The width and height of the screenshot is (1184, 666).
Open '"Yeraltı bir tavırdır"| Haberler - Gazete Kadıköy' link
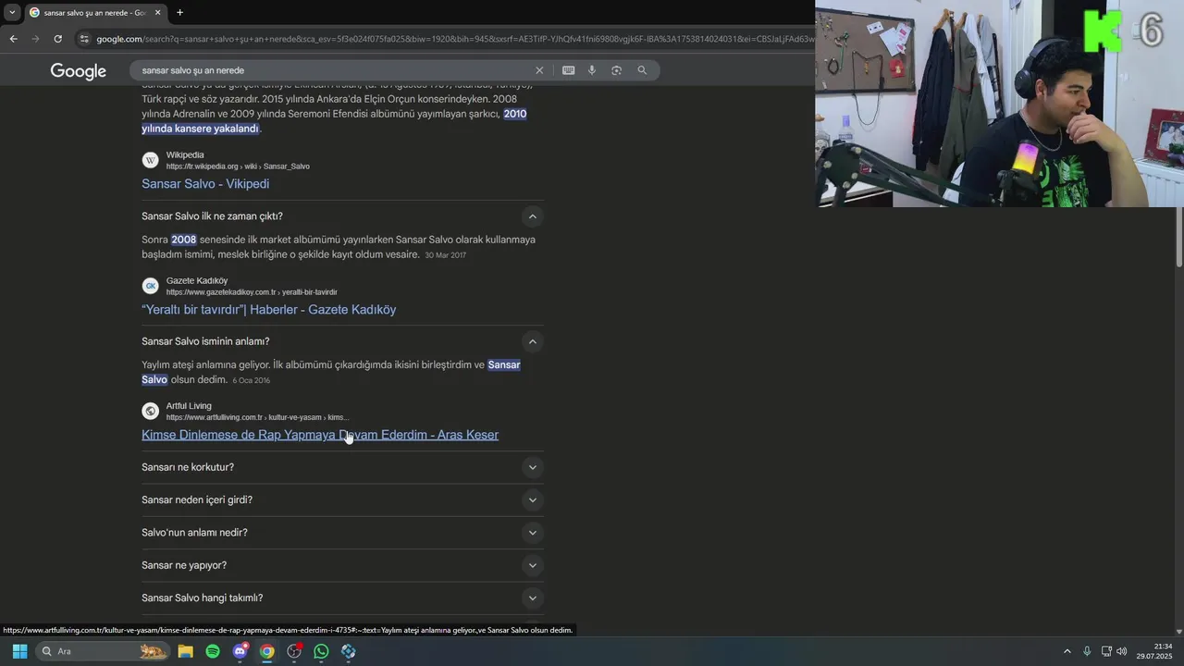[268, 310]
